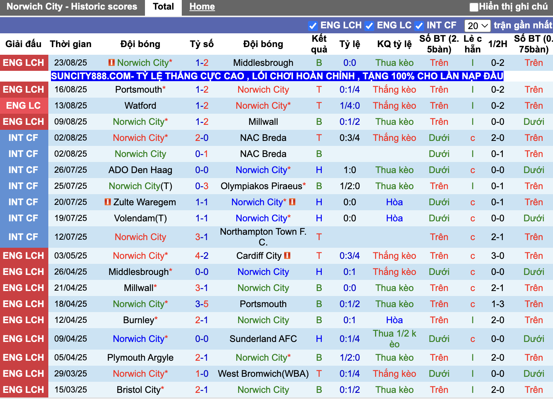
Task: Click halftime score 1-3 for Portsmouth match
Action: coord(498,304)
